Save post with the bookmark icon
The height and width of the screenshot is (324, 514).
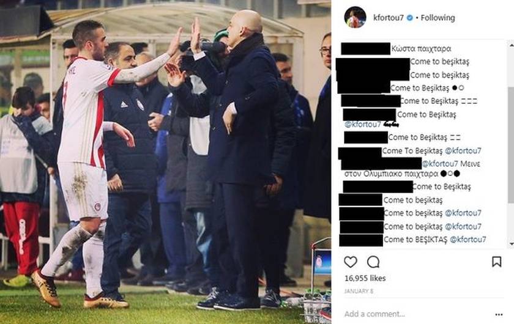pyautogui.click(x=497, y=262)
